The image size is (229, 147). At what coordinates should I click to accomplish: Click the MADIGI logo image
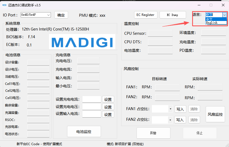tap(82, 41)
